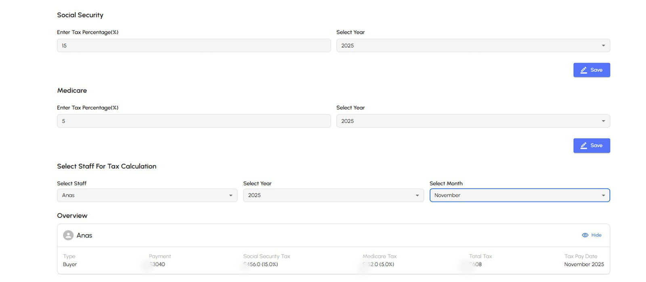Click the Hide link text in overview
The height and width of the screenshot is (282, 646).
point(596,235)
